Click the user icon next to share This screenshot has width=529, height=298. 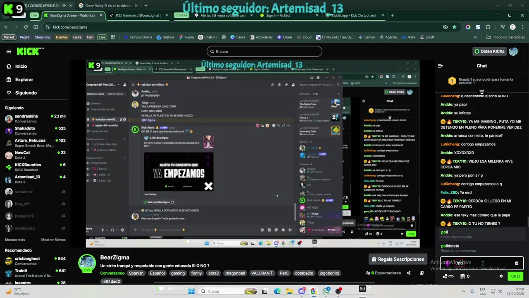coord(422,273)
